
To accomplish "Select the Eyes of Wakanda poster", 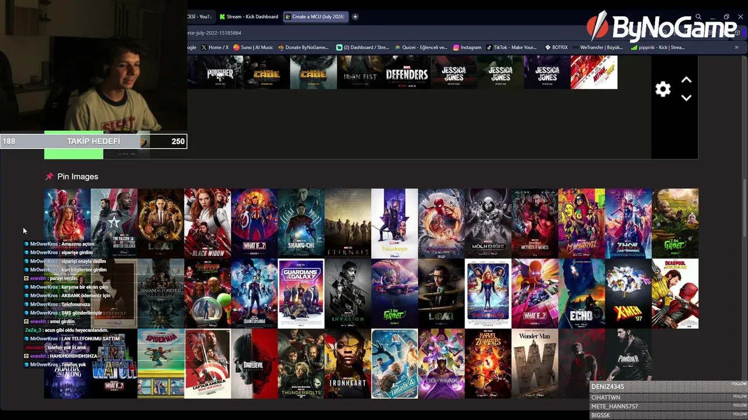I will click(x=441, y=363).
